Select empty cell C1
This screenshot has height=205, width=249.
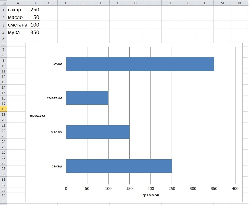[49, 9]
